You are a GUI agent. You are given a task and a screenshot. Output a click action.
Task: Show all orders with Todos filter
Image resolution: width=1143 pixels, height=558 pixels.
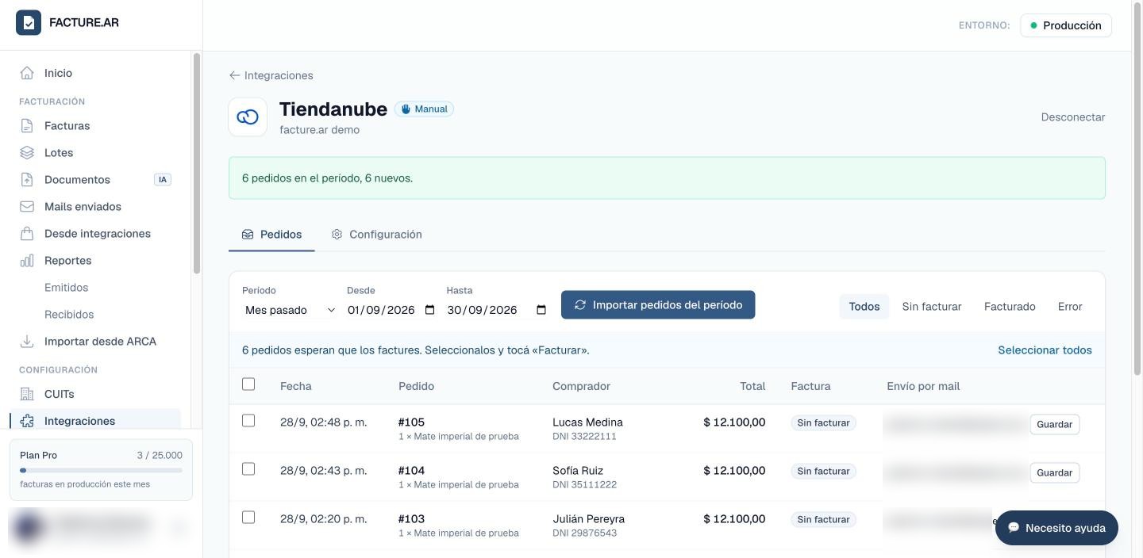tap(864, 307)
